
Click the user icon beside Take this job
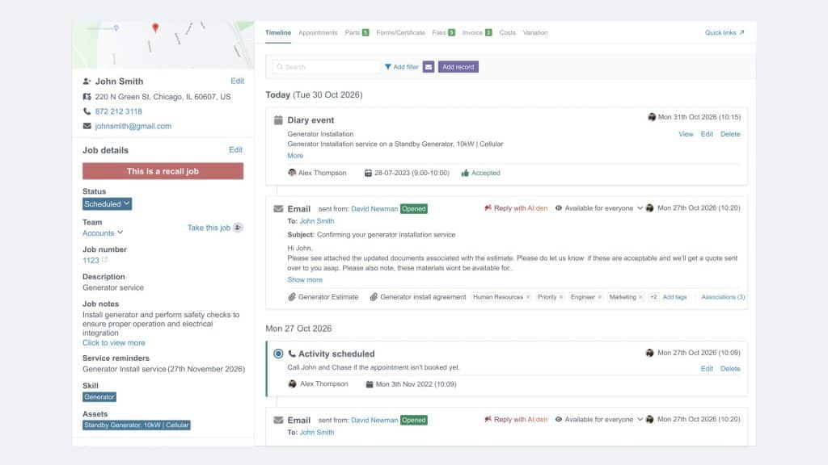click(238, 227)
